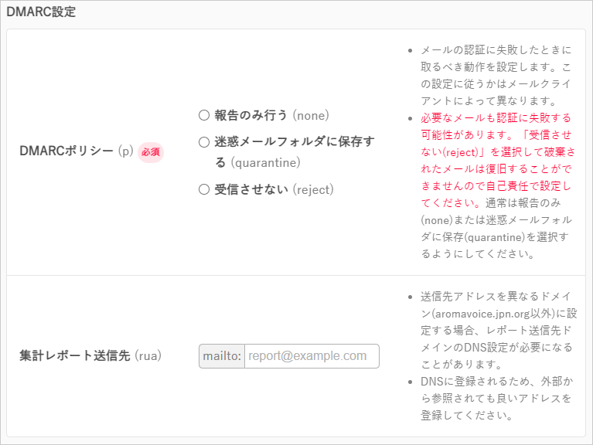Click the DMARCポリシー (p) label
Image resolution: width=593 pixels, height=445 pixels.
[77, 151]
